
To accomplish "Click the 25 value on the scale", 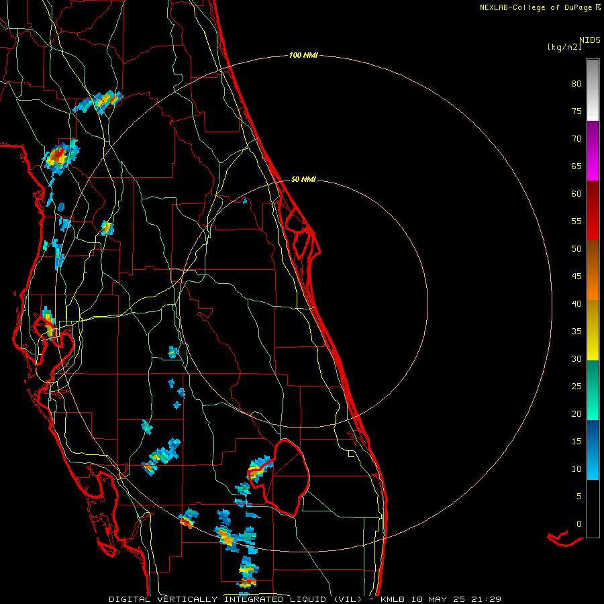I will (576, 386).
